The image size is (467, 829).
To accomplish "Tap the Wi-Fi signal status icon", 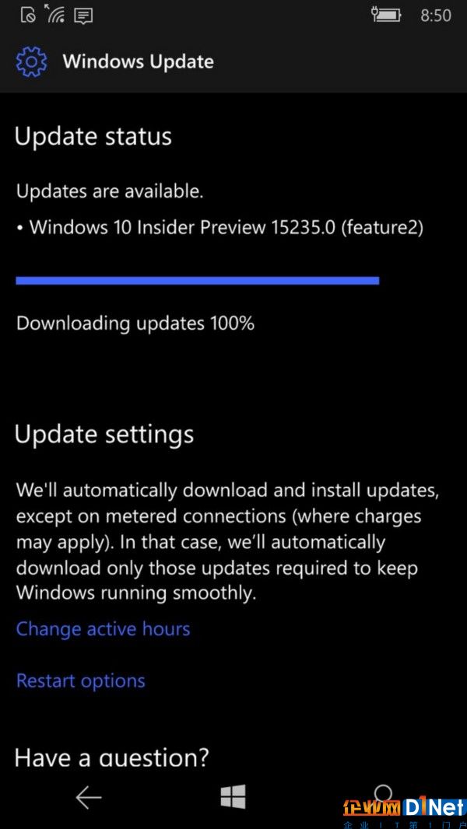I will coord(55,14).
